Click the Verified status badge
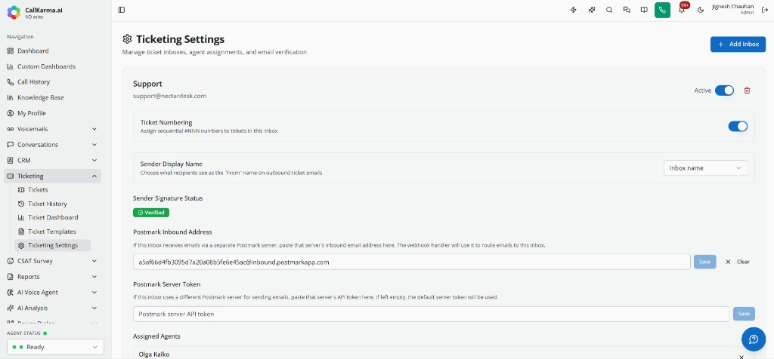 click(x=151, y=213)
